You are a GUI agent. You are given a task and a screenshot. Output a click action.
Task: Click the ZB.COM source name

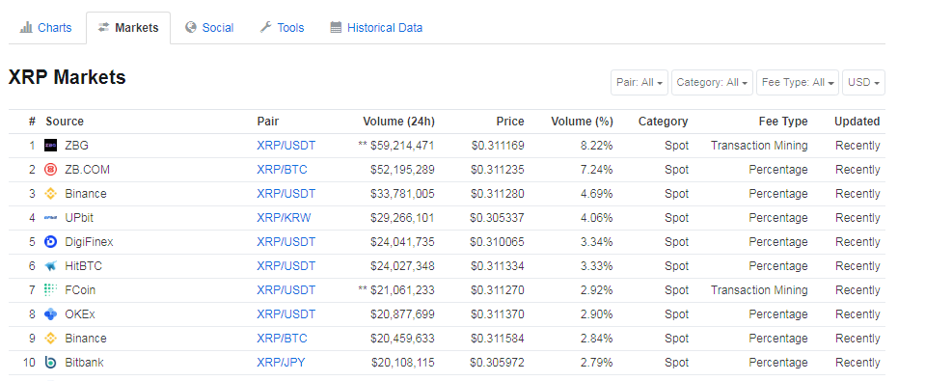point(88,169)
